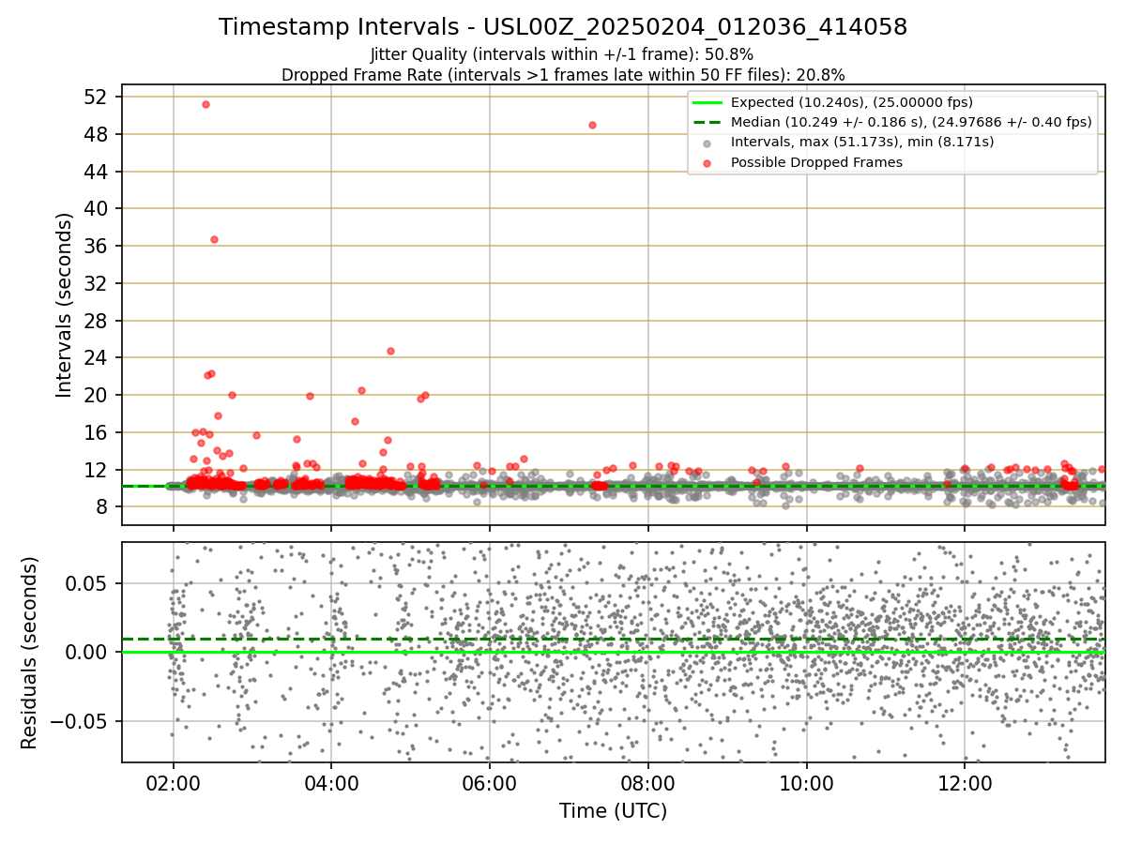This screenshot has width=1126, height=844.
Task: Select the 'Jitter Quality' subtitle line showing 50.8%
Action: point(562,54)
